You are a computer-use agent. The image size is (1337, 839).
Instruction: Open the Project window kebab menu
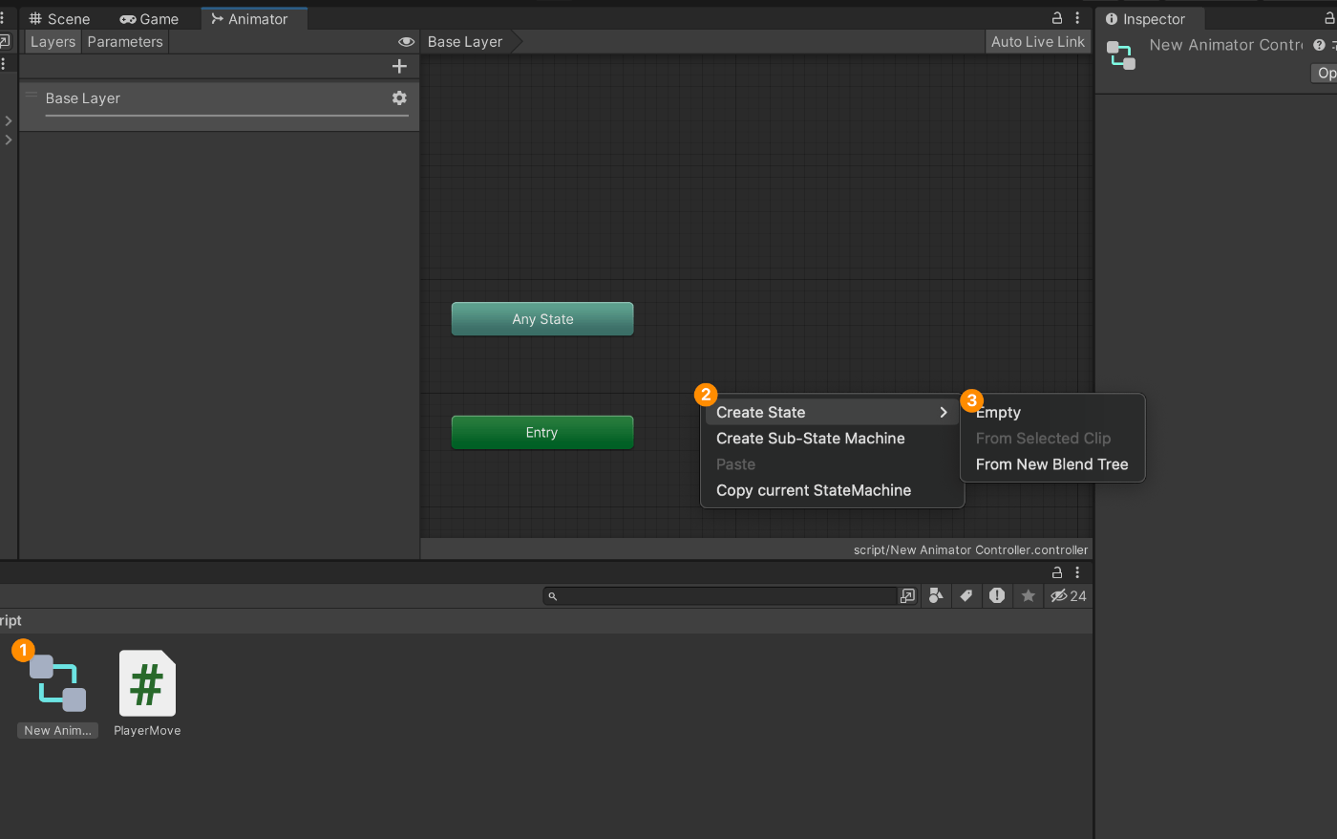(1077, 572)
